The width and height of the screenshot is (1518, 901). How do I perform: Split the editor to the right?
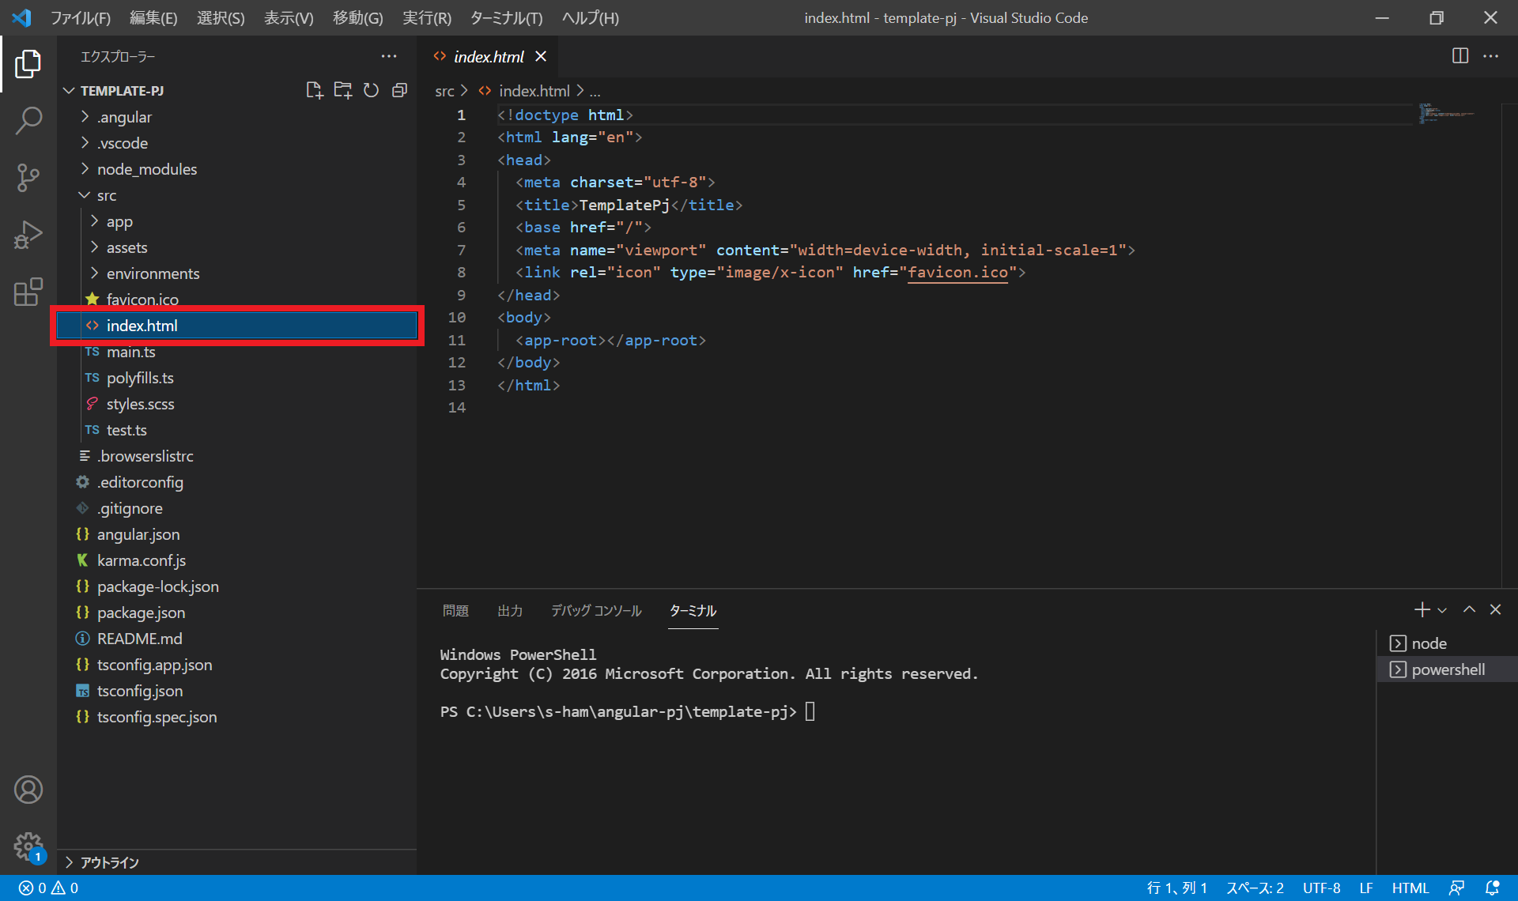[x=1459, y=56]
